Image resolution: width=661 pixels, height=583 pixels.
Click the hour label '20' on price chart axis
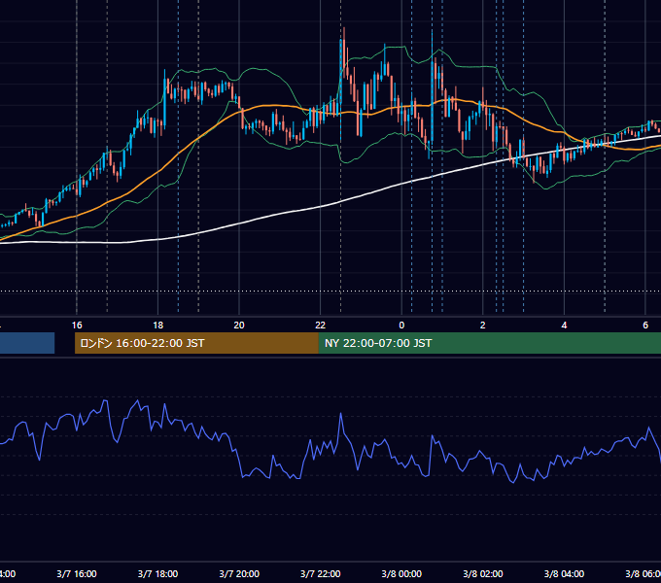pyautogui.click(x=239, y=326)
